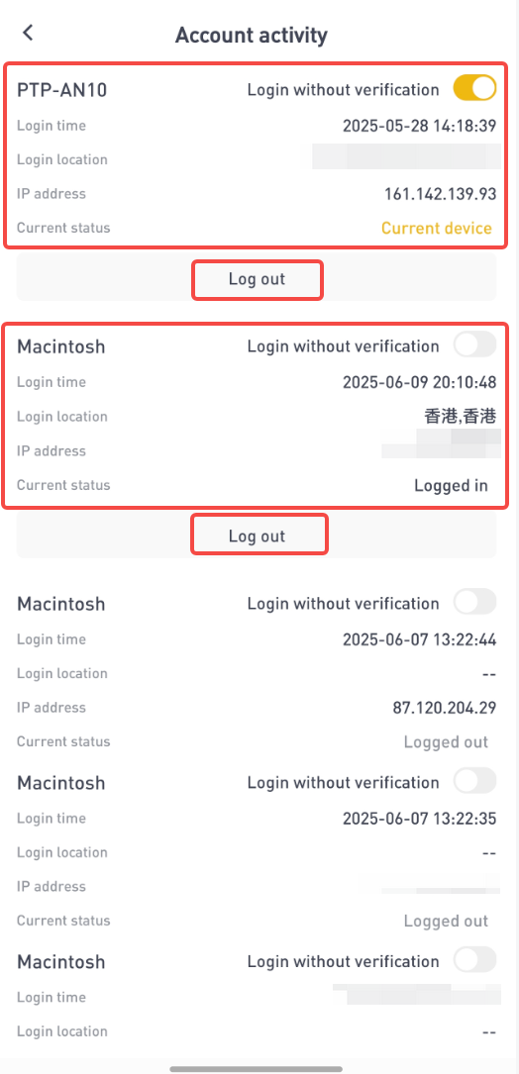Viewport: 519px width, 1074px height.
Task: Go back using the top-left arrow
Action: (x=28, y=33)
